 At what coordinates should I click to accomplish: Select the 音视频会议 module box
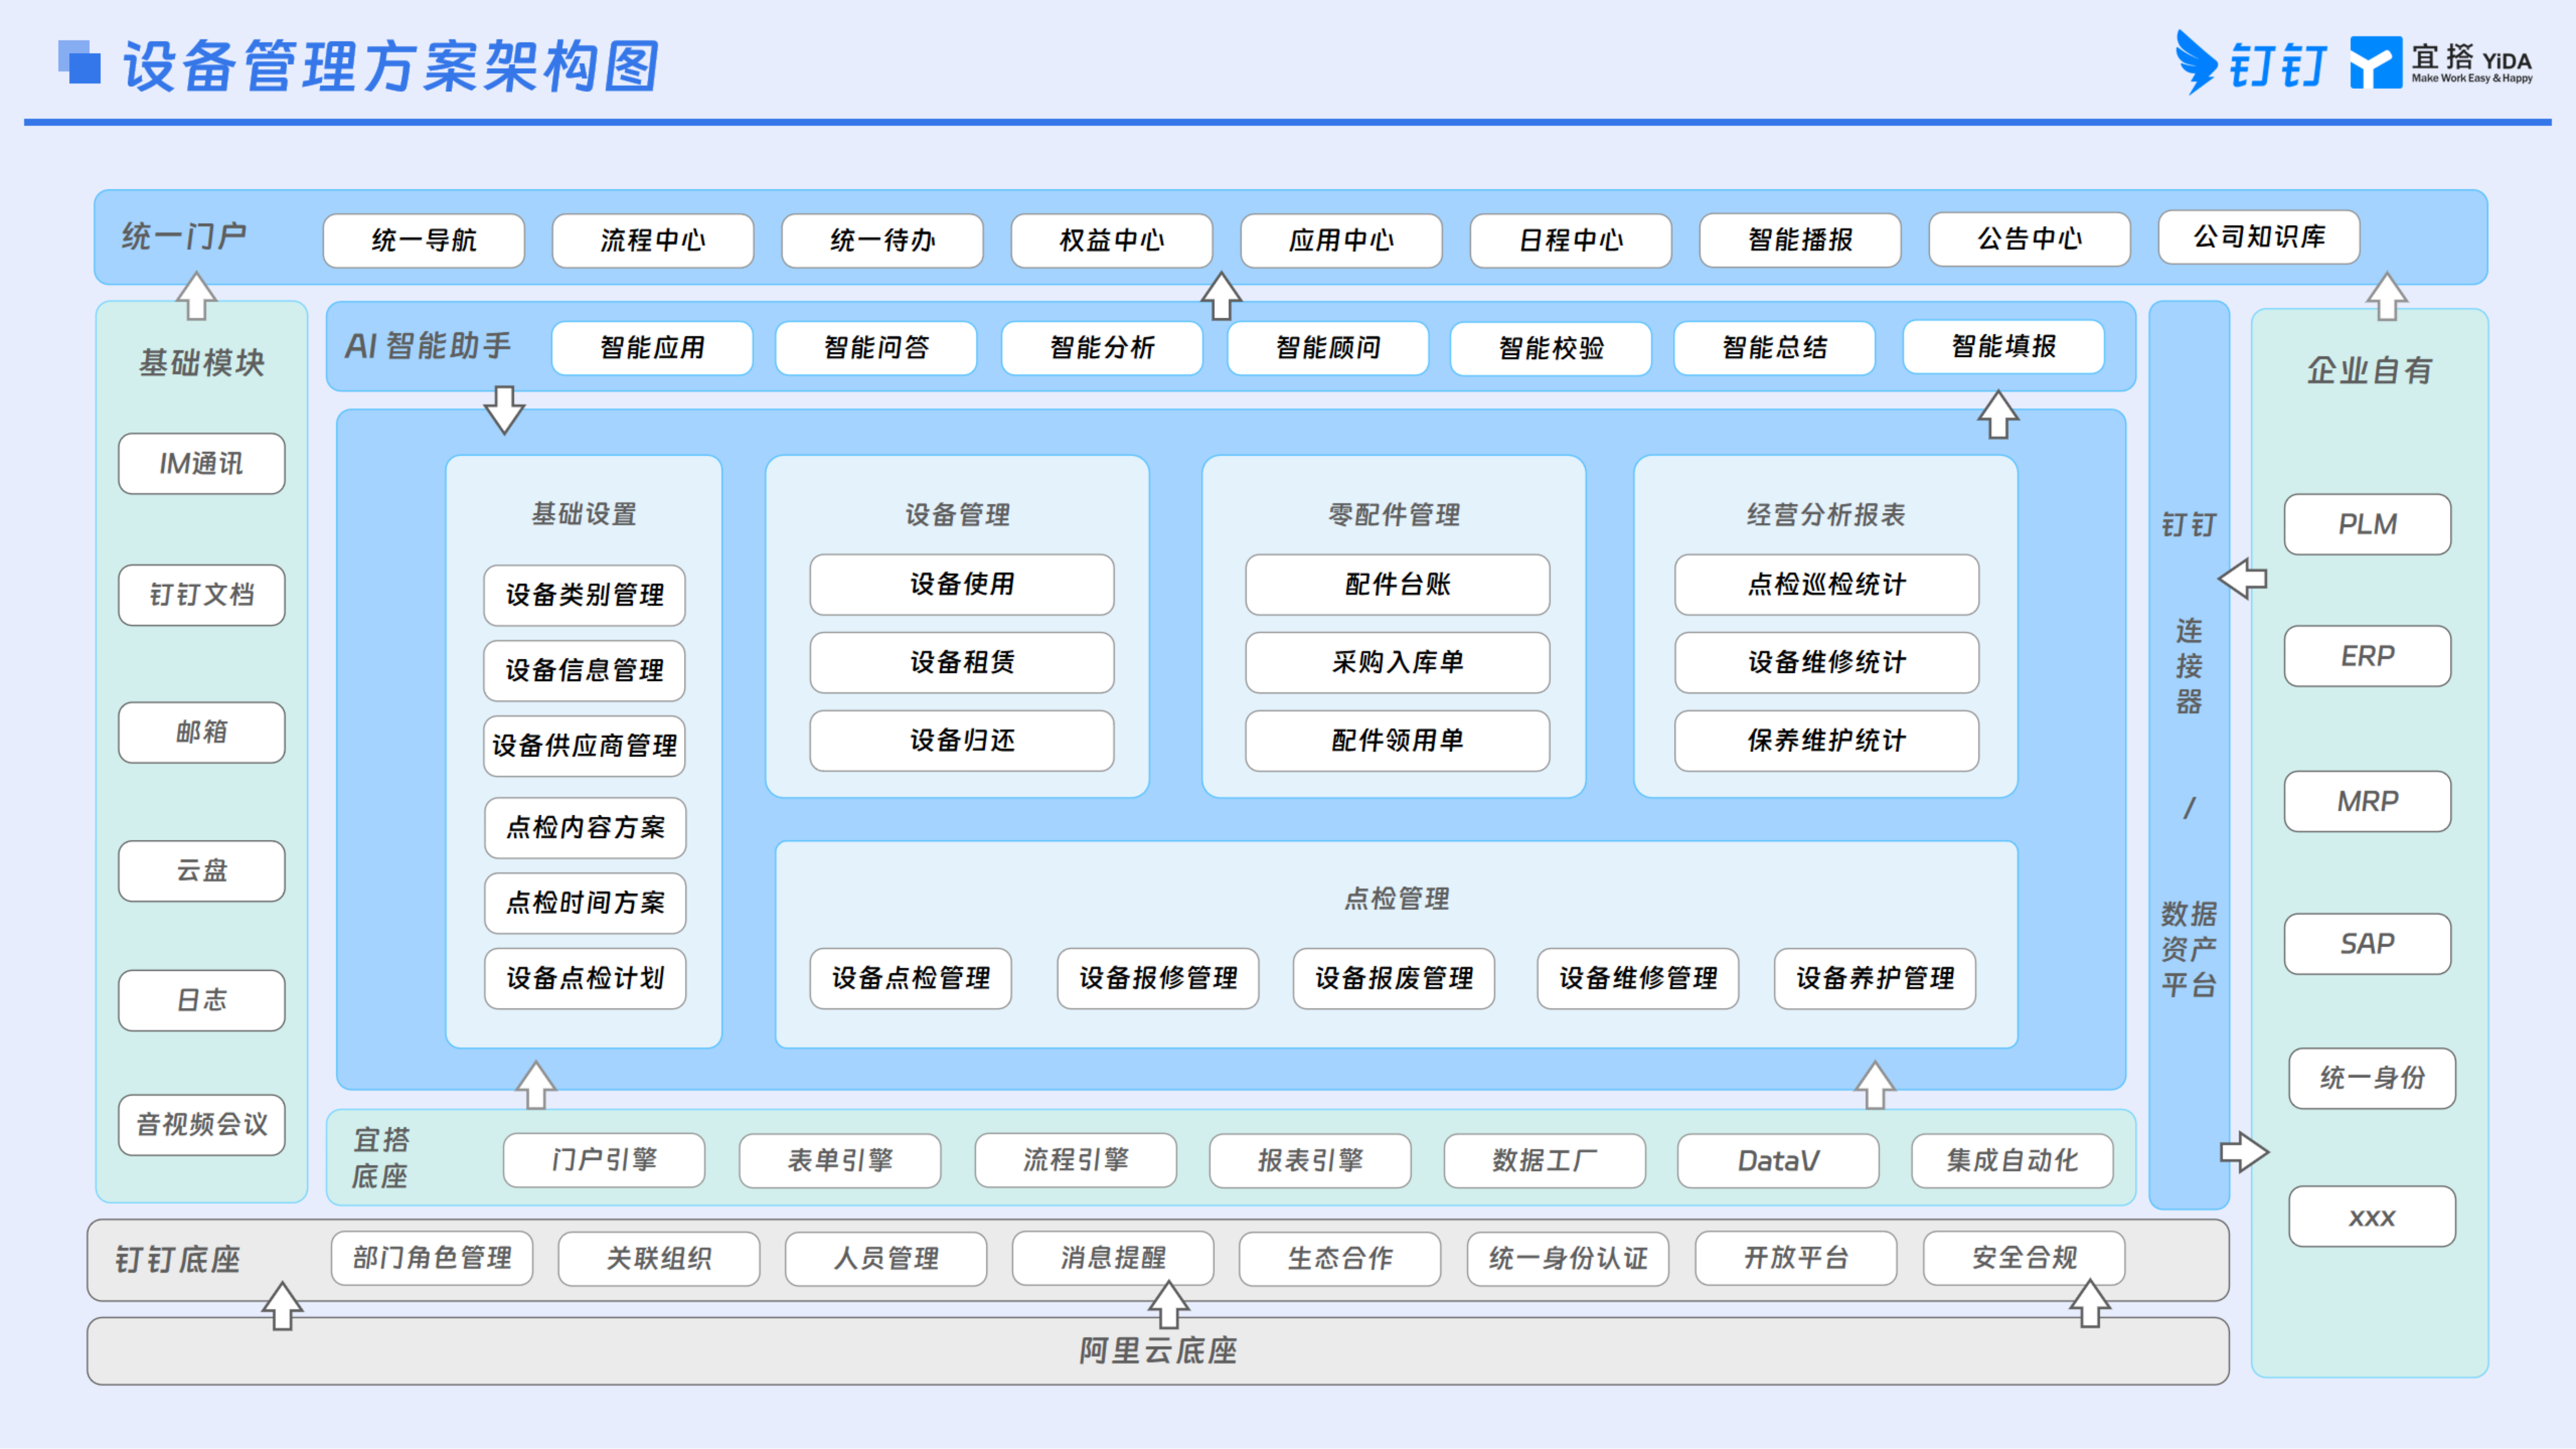click(202, 1125)
